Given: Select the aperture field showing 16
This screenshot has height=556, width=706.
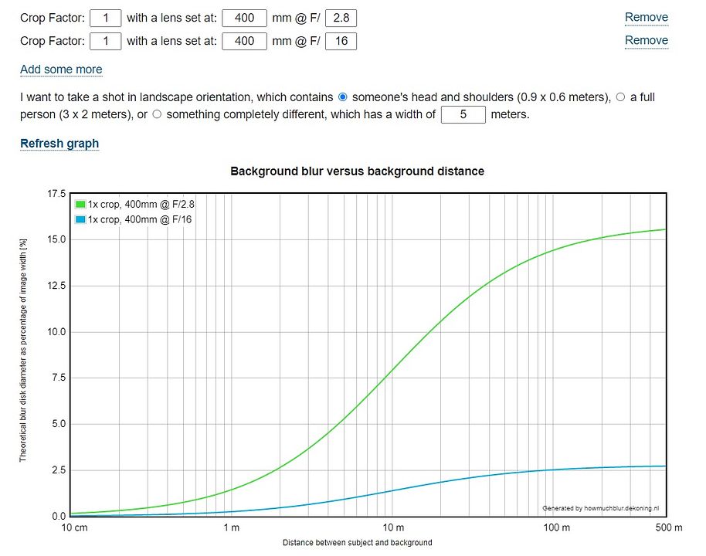Looking at the screenshot, I should pyautogui.click(x=341, y=41).
